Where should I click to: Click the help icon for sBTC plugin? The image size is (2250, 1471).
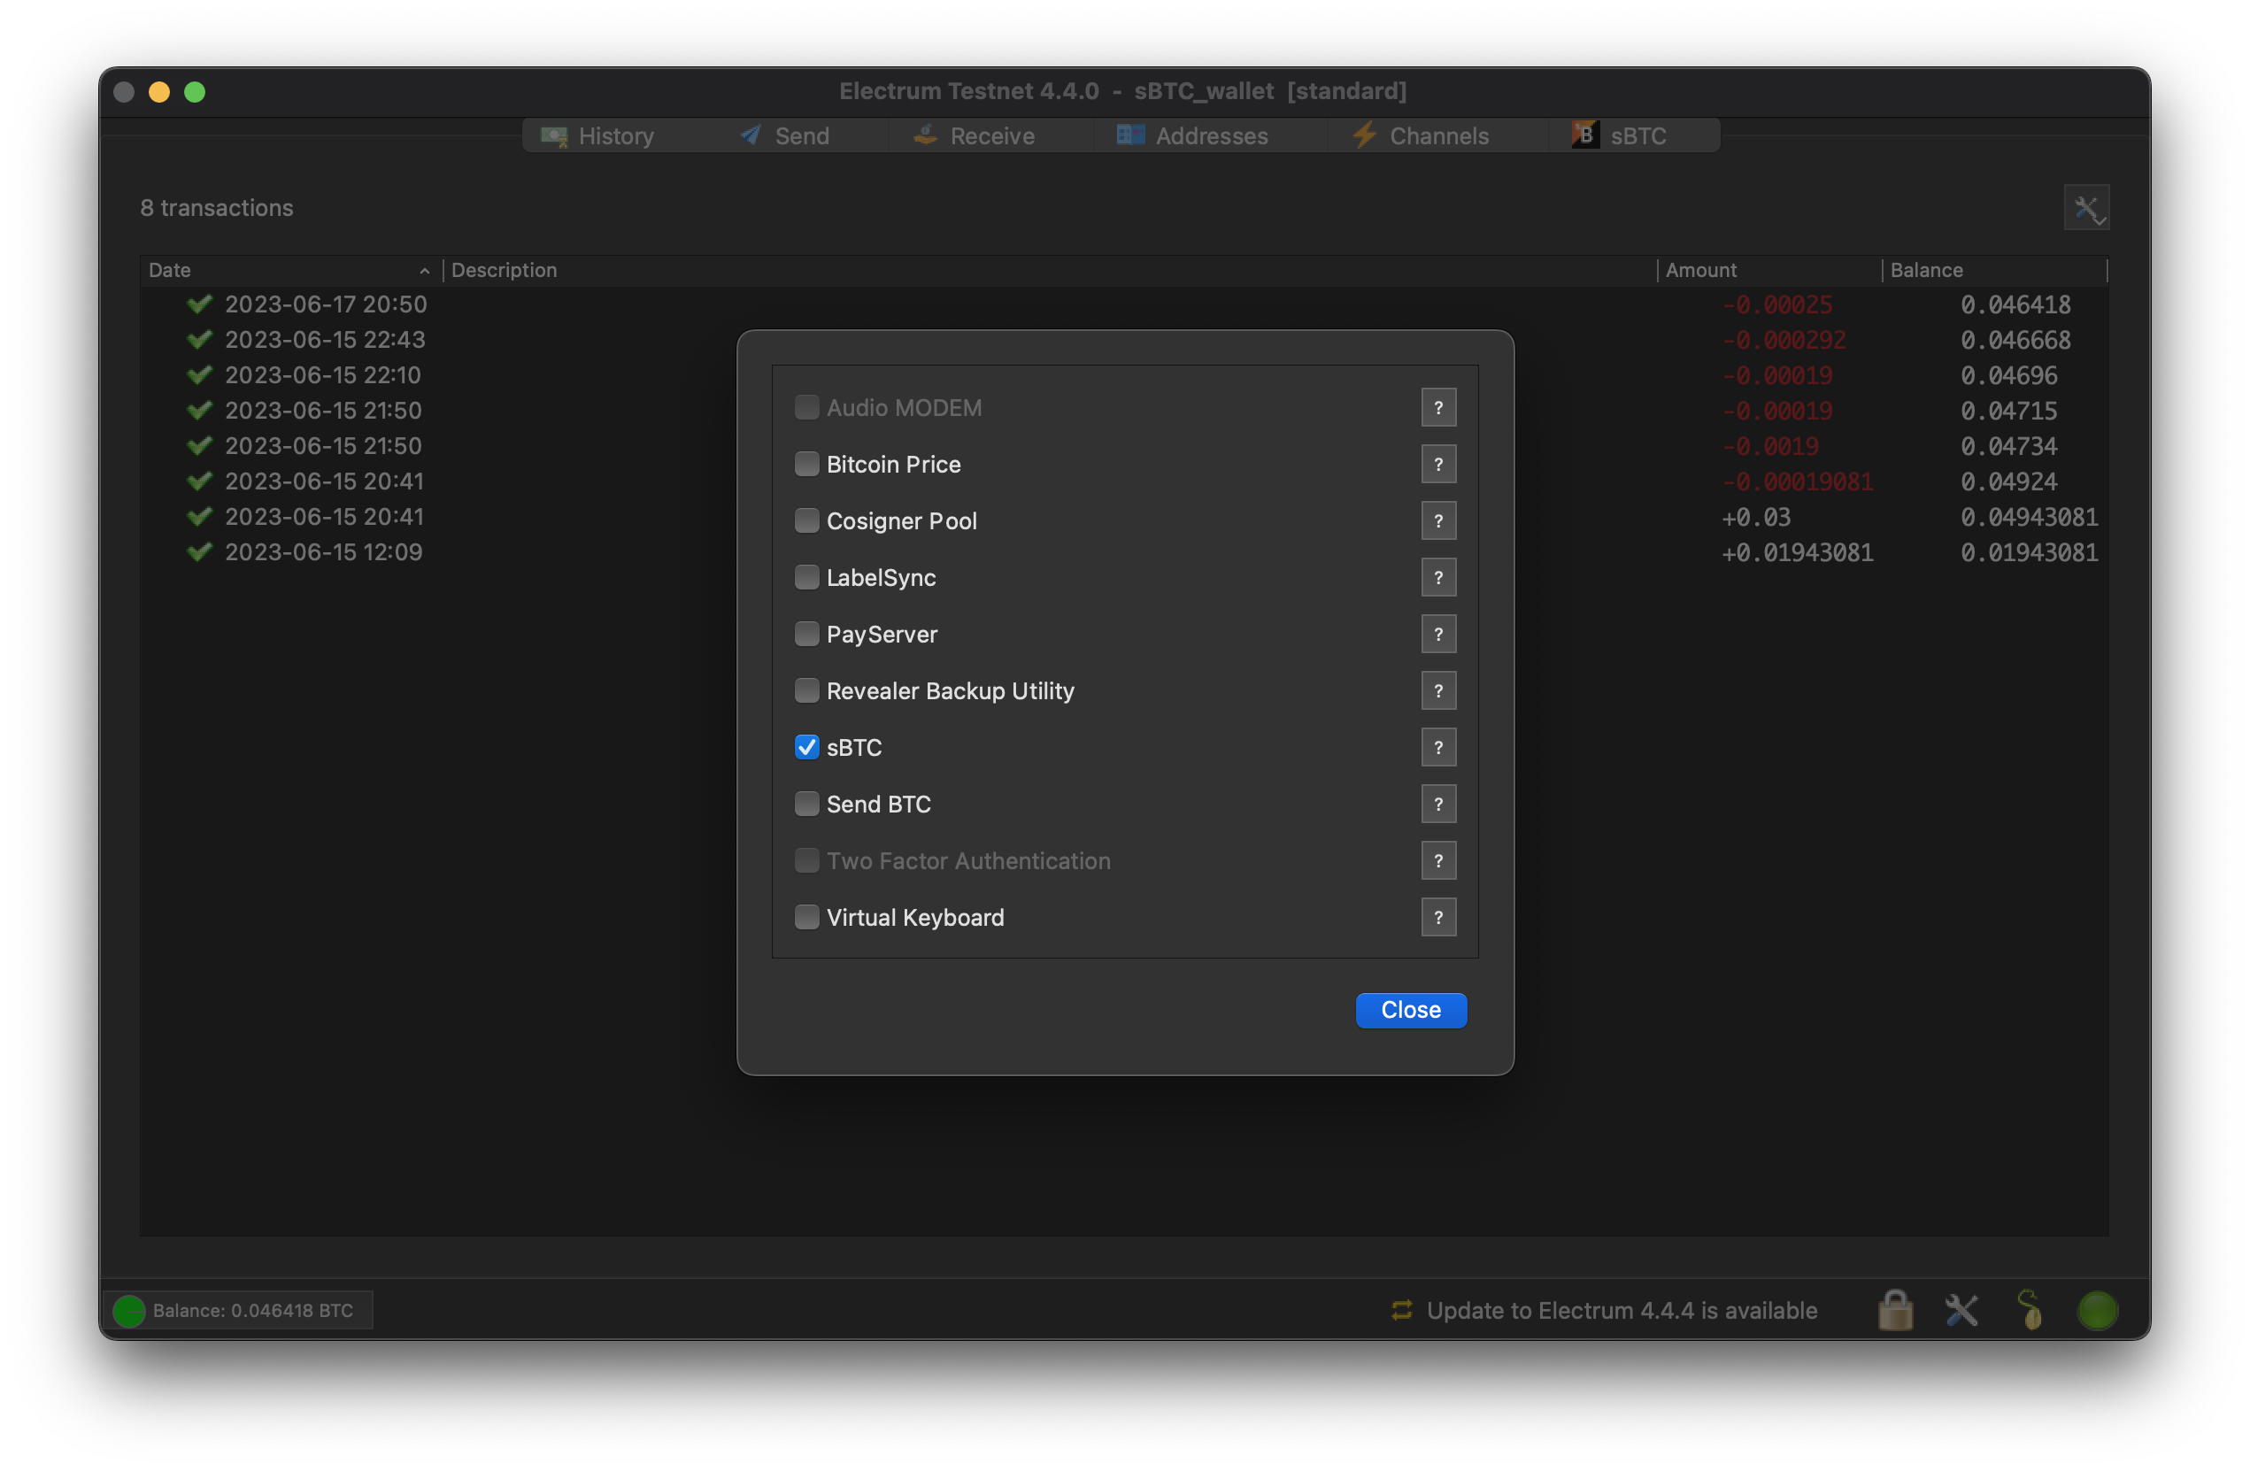tap(1438, 748)
